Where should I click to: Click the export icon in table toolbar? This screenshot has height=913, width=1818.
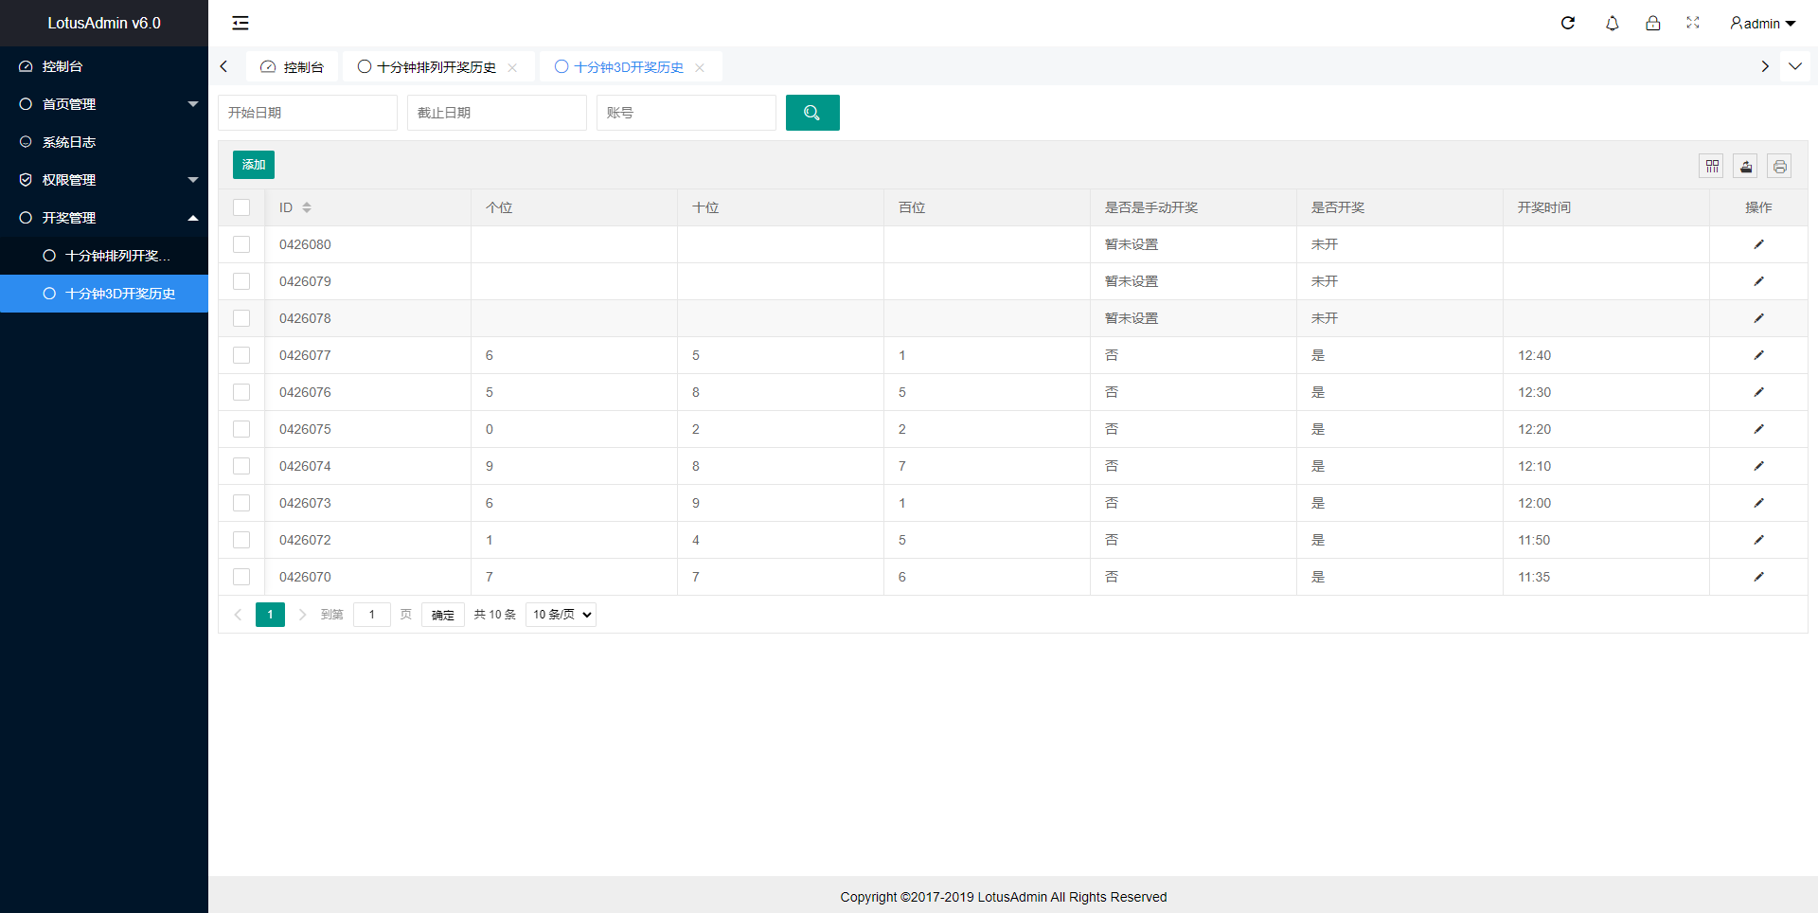point(1746,166)
